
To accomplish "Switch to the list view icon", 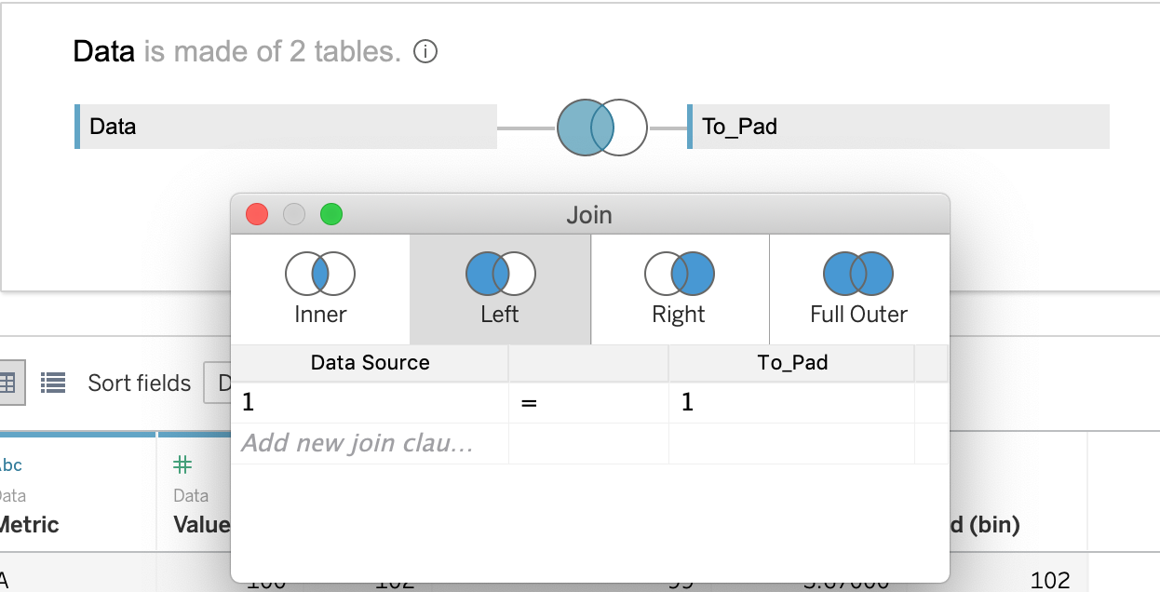I will (53, 382).
